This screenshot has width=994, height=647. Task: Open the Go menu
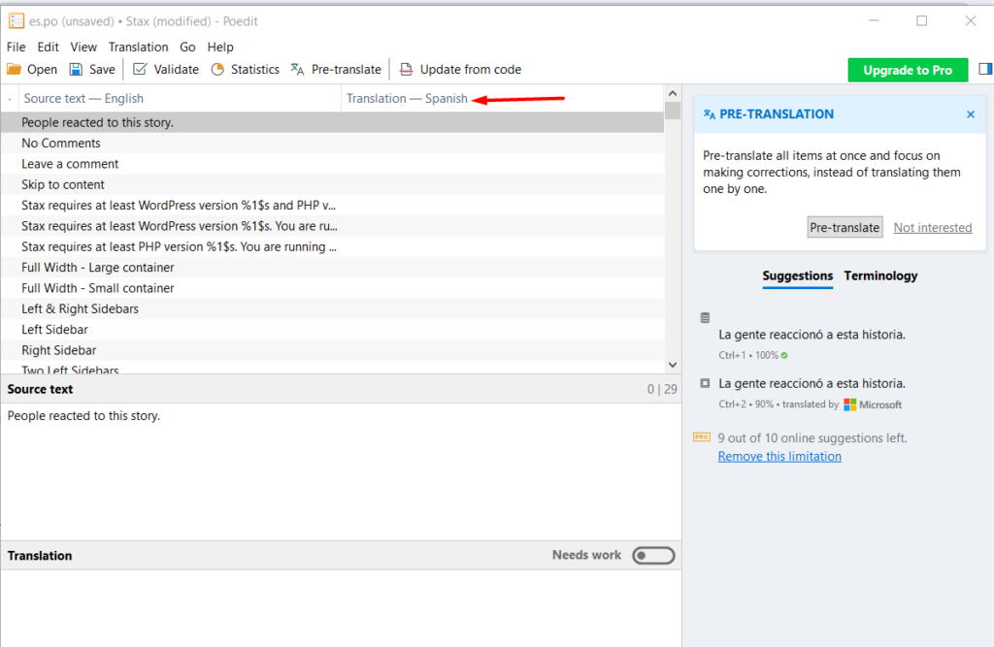click(187, 47)
